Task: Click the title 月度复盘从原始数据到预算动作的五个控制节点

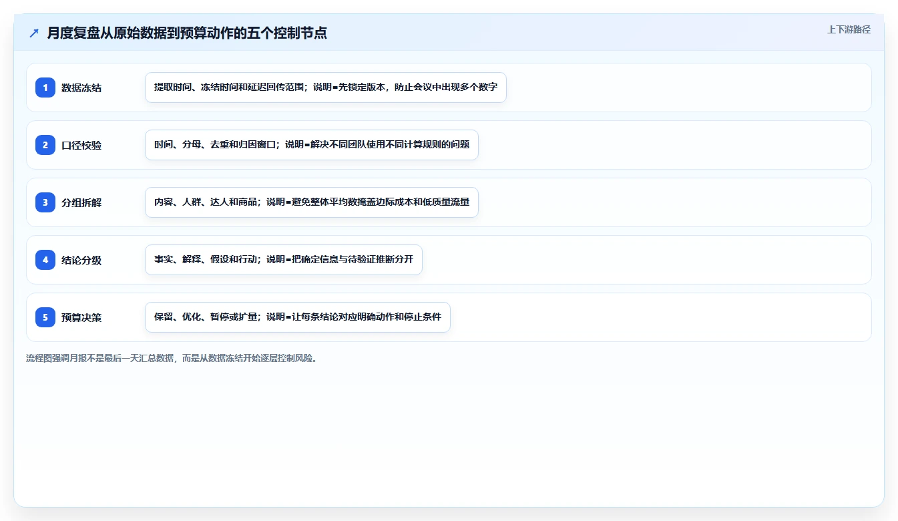Action: pos(187,33)
